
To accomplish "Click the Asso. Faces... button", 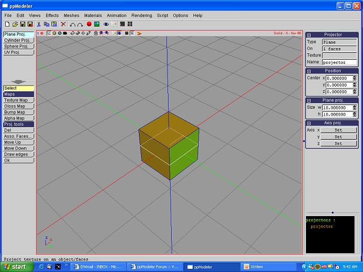I will (x=19, y=136).
